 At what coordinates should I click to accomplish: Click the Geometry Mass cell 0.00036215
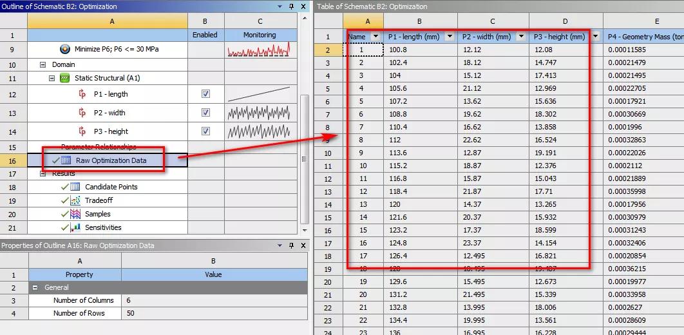pyautogui.click(x=643, y=269)
